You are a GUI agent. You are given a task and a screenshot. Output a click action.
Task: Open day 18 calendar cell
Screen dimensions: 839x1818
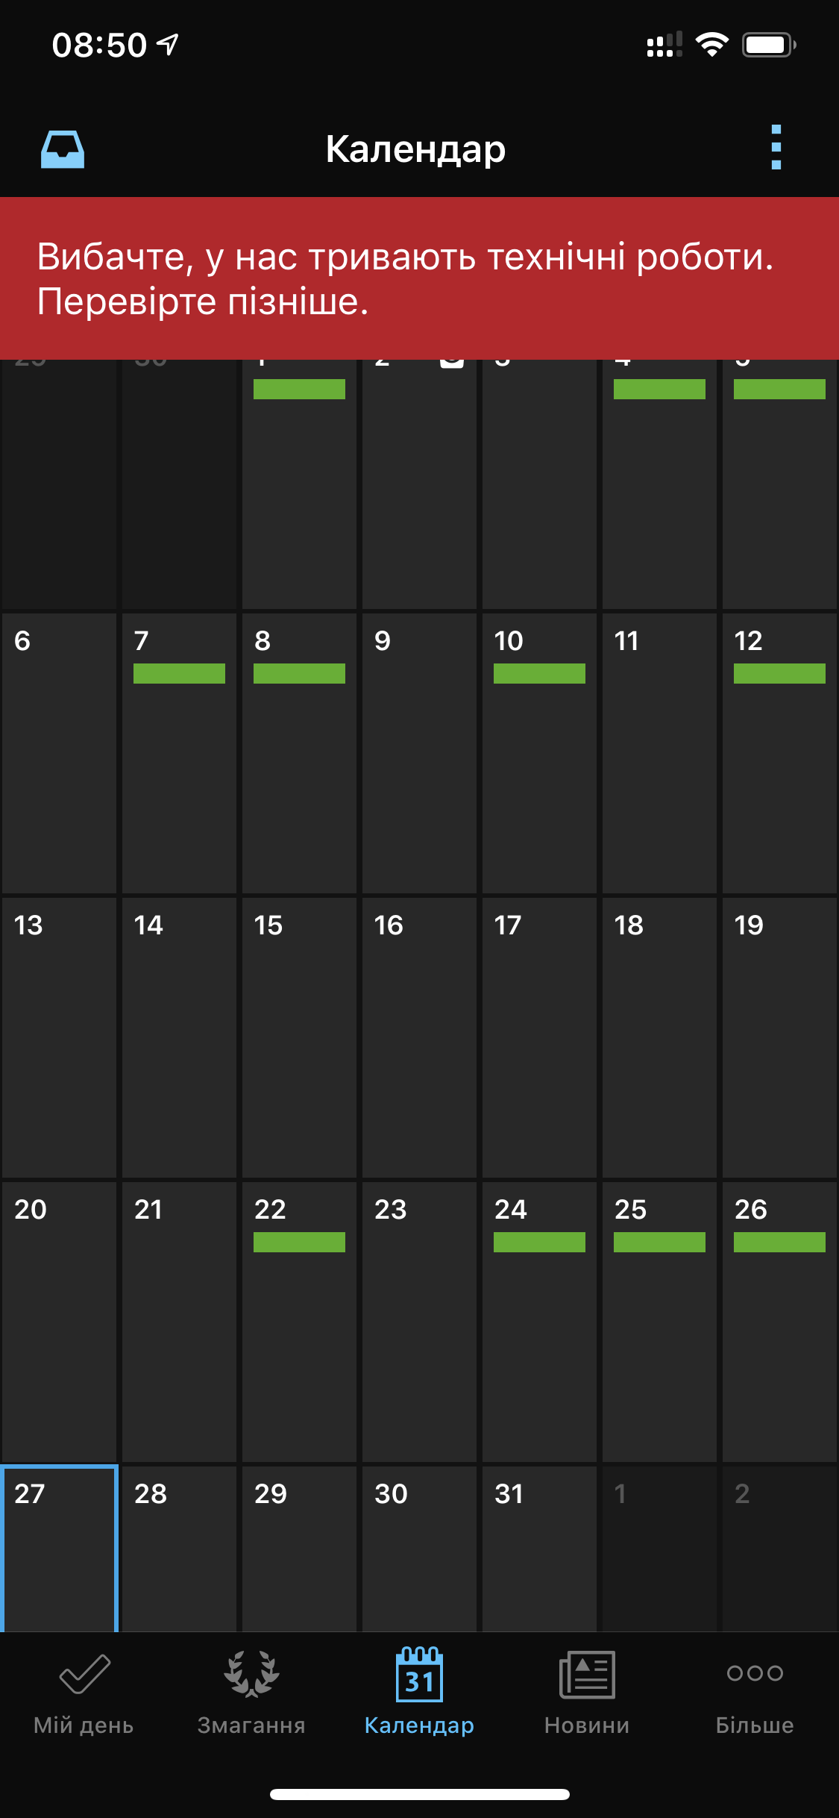659,1037
